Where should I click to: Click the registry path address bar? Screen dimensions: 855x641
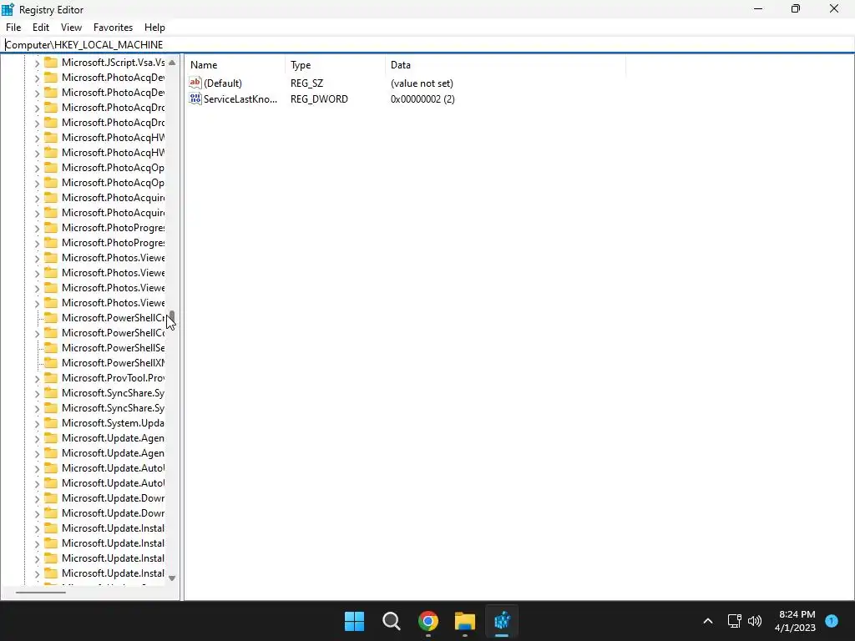pyautogui.click(x=427, y=45)
